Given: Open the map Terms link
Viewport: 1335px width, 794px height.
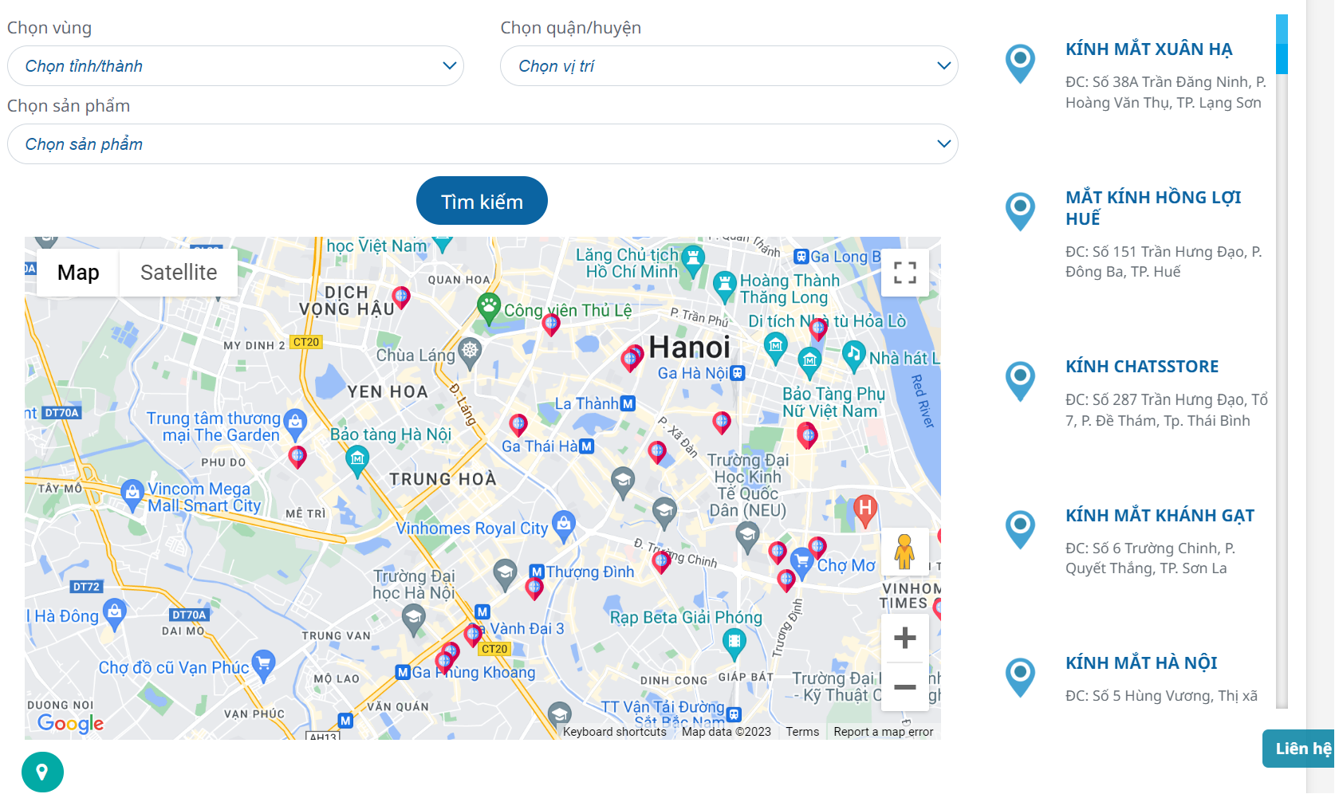Looking at the screenshot, I should (802, 732).
